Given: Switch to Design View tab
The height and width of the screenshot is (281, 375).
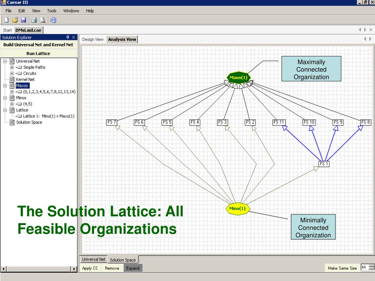Looking at the screenshot, I should tap(93, 40).
